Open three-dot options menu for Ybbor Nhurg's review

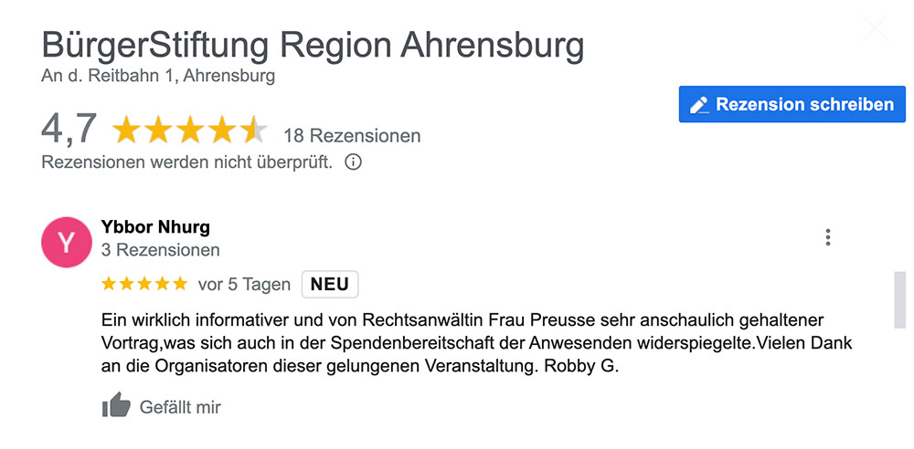[x=828, y=237]
